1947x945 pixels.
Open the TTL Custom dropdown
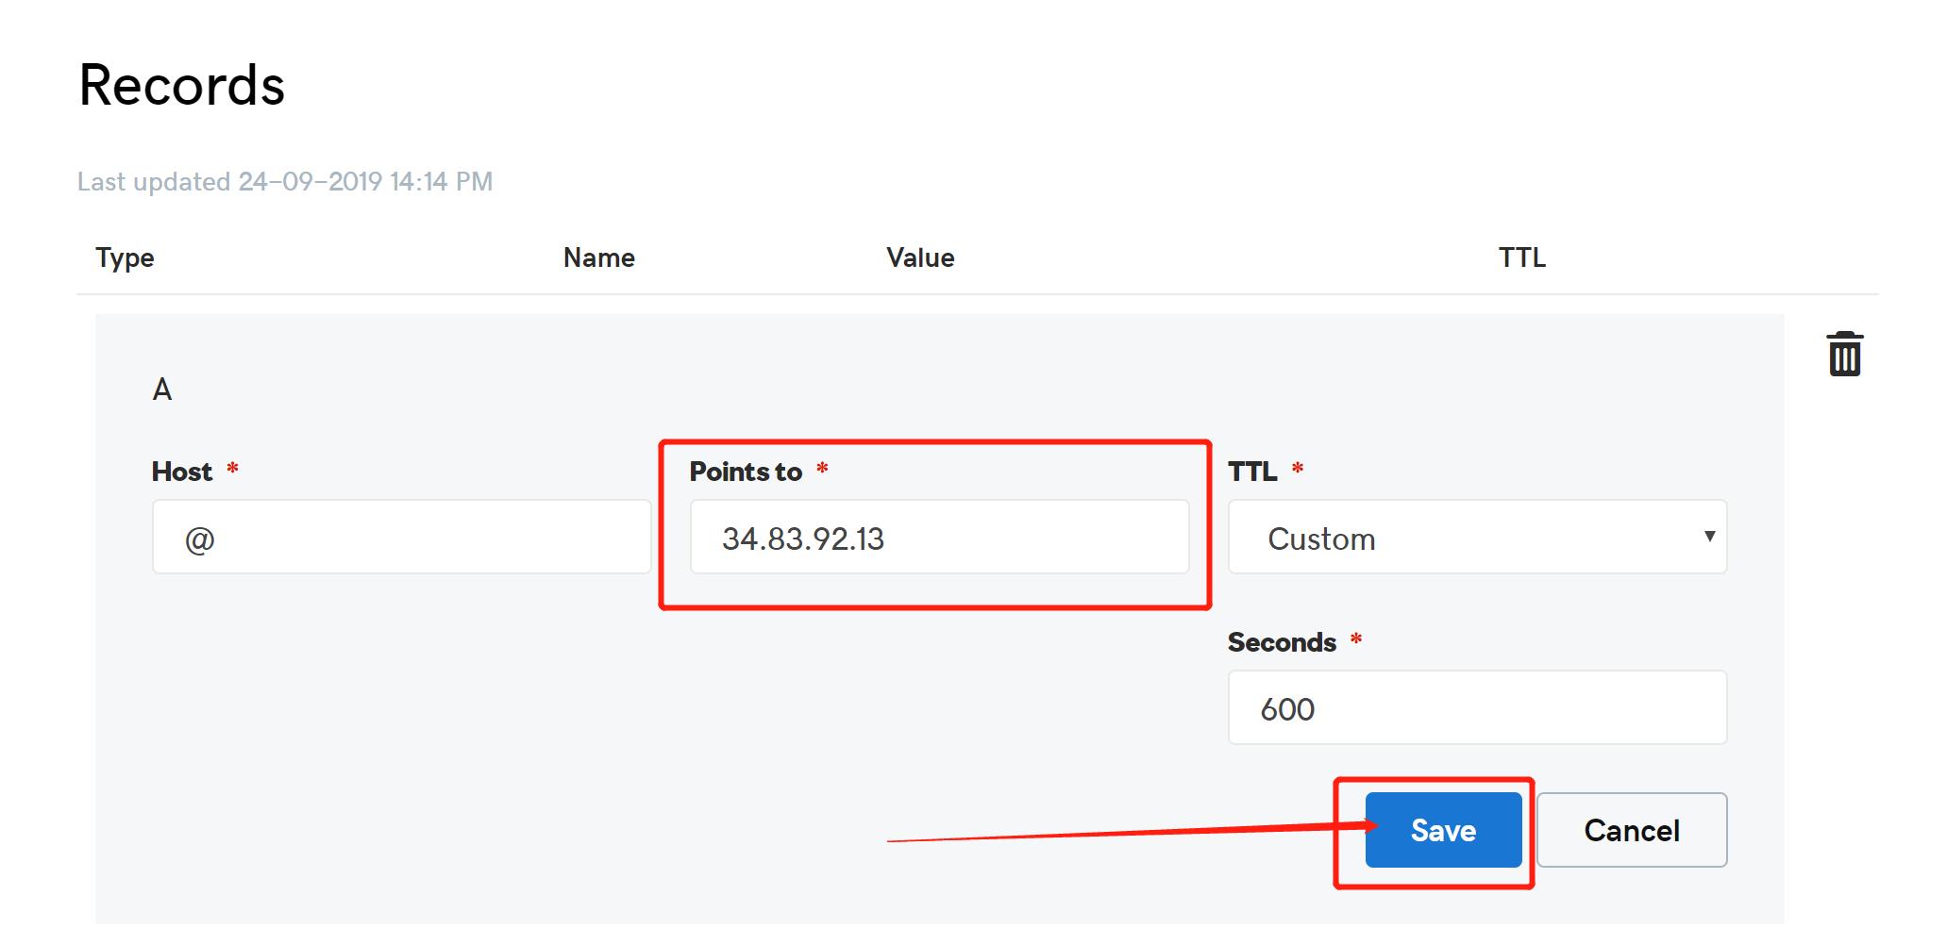tap(1477, 538)
